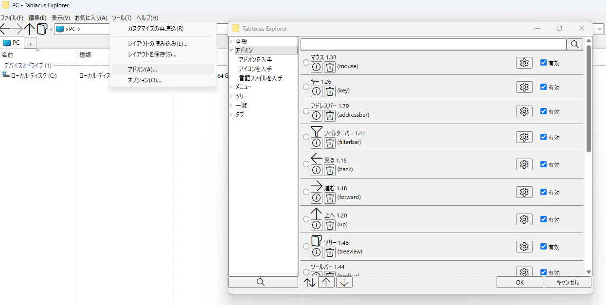
Task: Show info for 戻る (back) addon
Action: click(x=316, y=170)
